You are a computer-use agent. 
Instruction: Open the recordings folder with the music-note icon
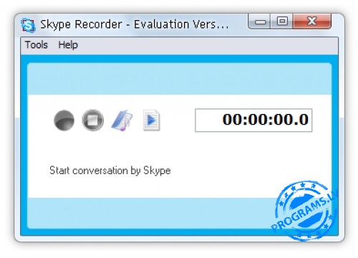(122, 120)
